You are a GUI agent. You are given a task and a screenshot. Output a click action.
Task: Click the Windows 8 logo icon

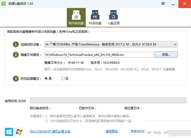(x=9, y=131)
